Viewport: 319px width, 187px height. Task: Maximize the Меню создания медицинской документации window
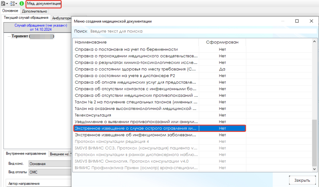coord(297,21)
